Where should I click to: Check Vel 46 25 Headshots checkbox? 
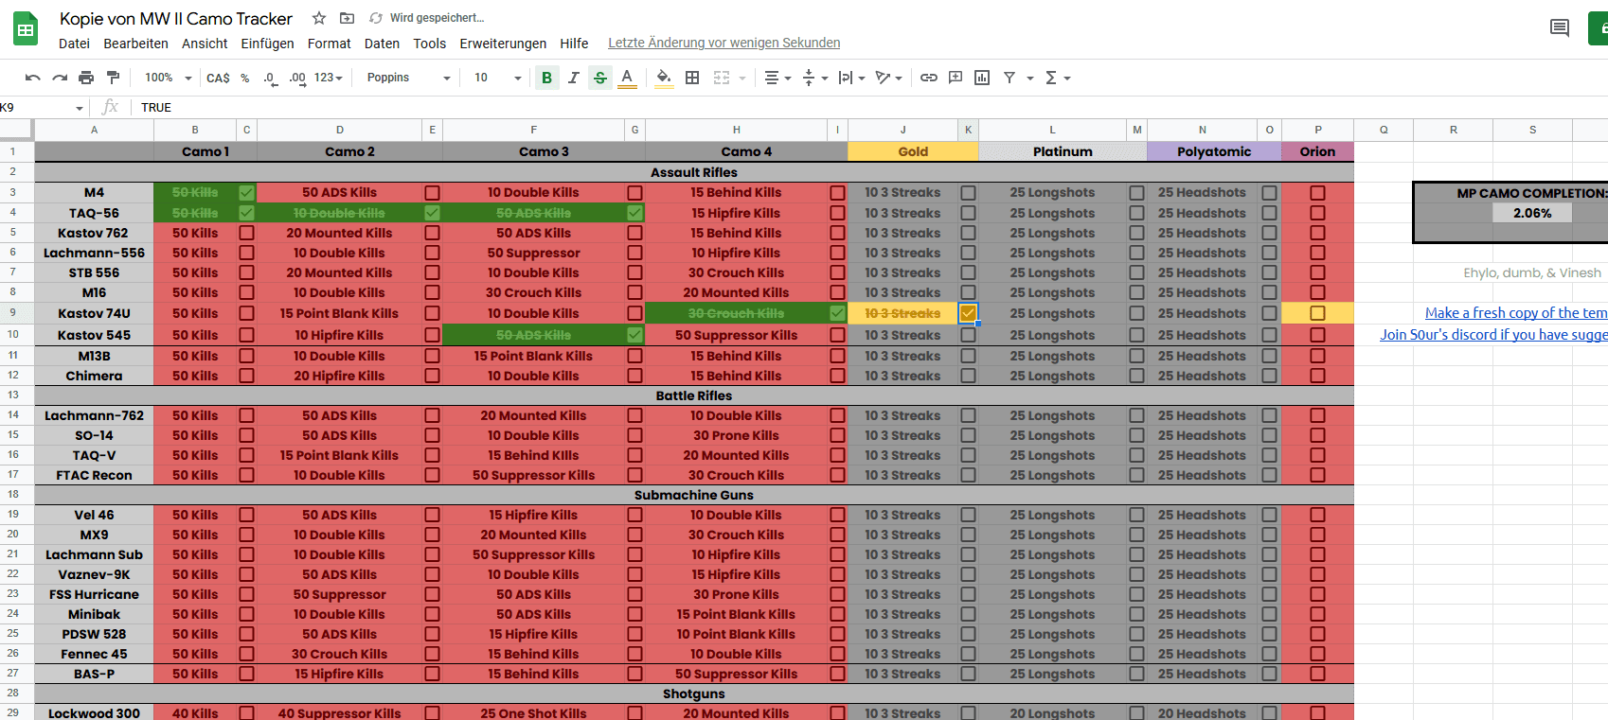click(1269, 516)
